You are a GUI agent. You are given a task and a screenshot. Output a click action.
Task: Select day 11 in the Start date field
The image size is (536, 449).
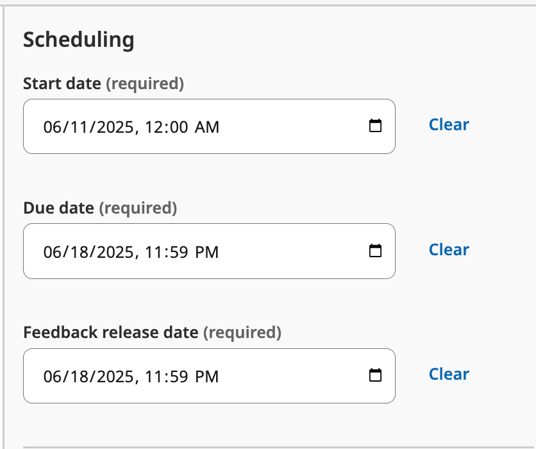pos(74,127)
